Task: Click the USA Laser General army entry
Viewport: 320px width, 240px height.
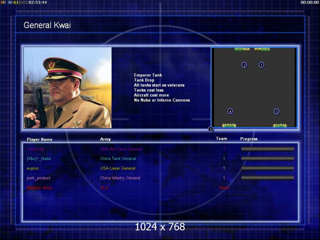Action: click(118, 168)
